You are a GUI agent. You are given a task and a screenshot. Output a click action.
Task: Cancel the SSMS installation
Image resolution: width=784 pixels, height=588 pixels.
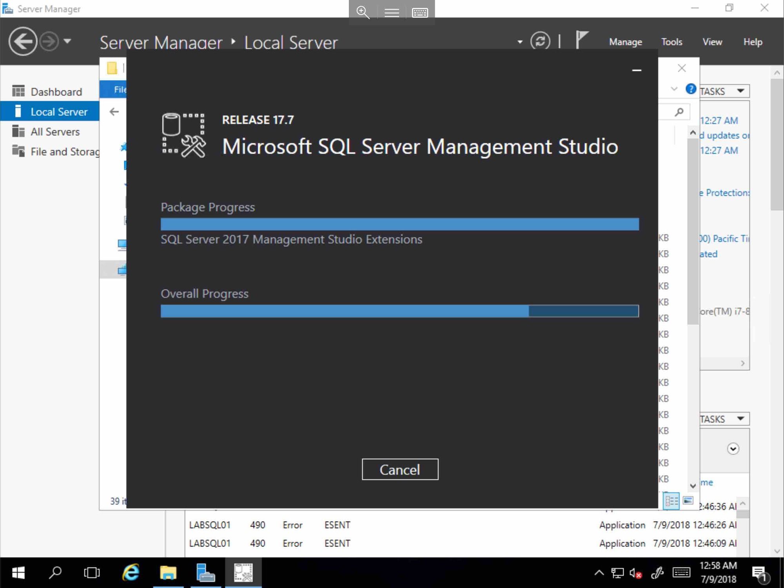tap(400, 469)
